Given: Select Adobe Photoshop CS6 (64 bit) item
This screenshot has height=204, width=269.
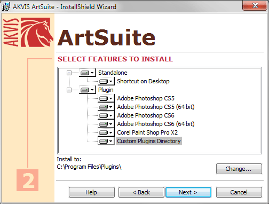Looking at the screenshot, I should click(x=156, y=124).
